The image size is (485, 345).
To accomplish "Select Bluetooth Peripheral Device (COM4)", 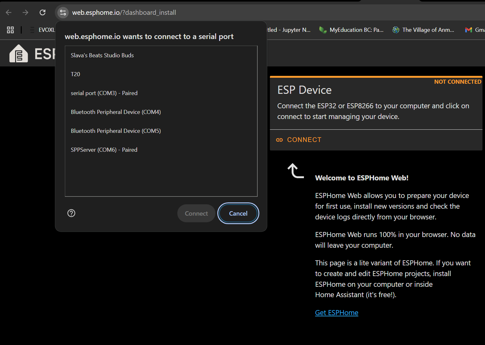I will (x=116, y=112).
